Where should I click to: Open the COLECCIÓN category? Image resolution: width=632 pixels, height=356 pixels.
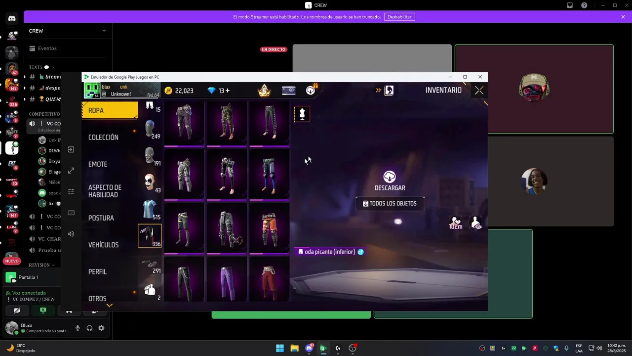(x=103, y=137)
